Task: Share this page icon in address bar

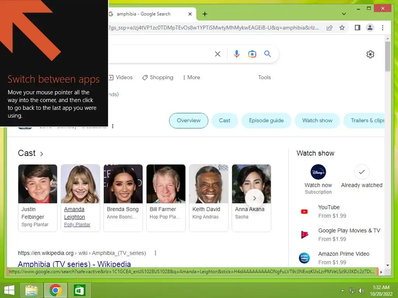Action: (x=330, y=28)
